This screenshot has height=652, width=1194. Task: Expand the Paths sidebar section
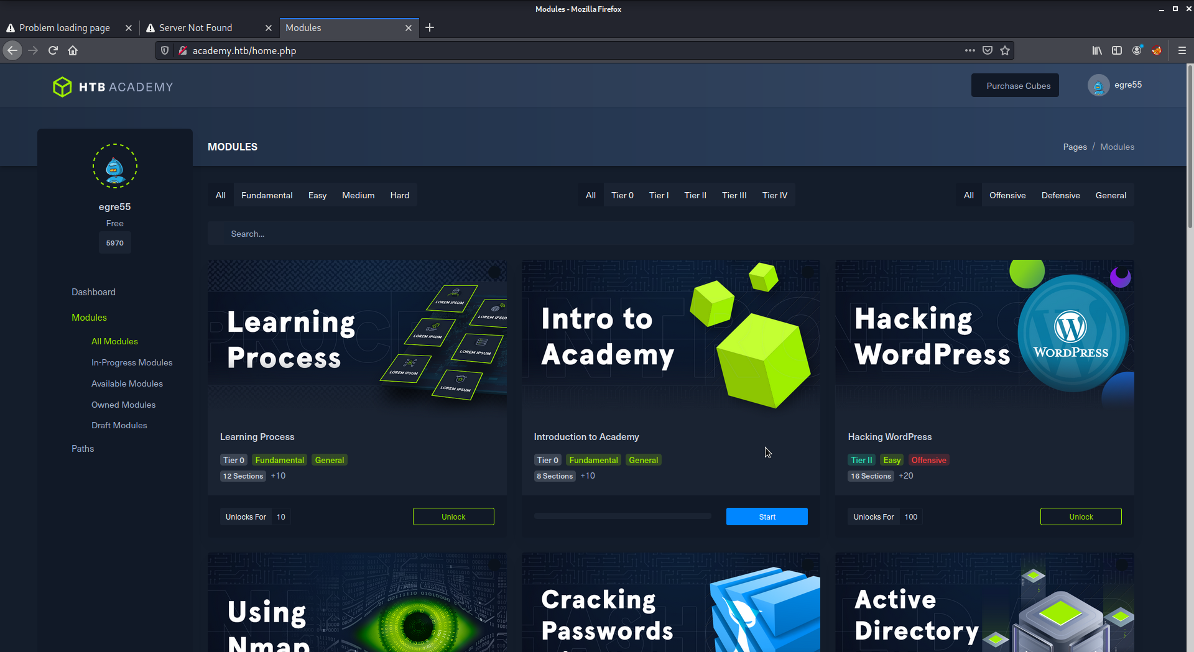pyautogui.click(x=83, y=449)
